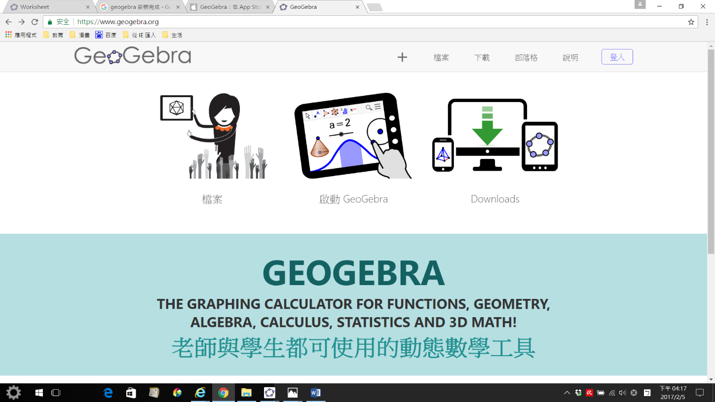Viewport: 715px width, 402px height.
Task: Open a new browser tab
Action: click(375, 7)
